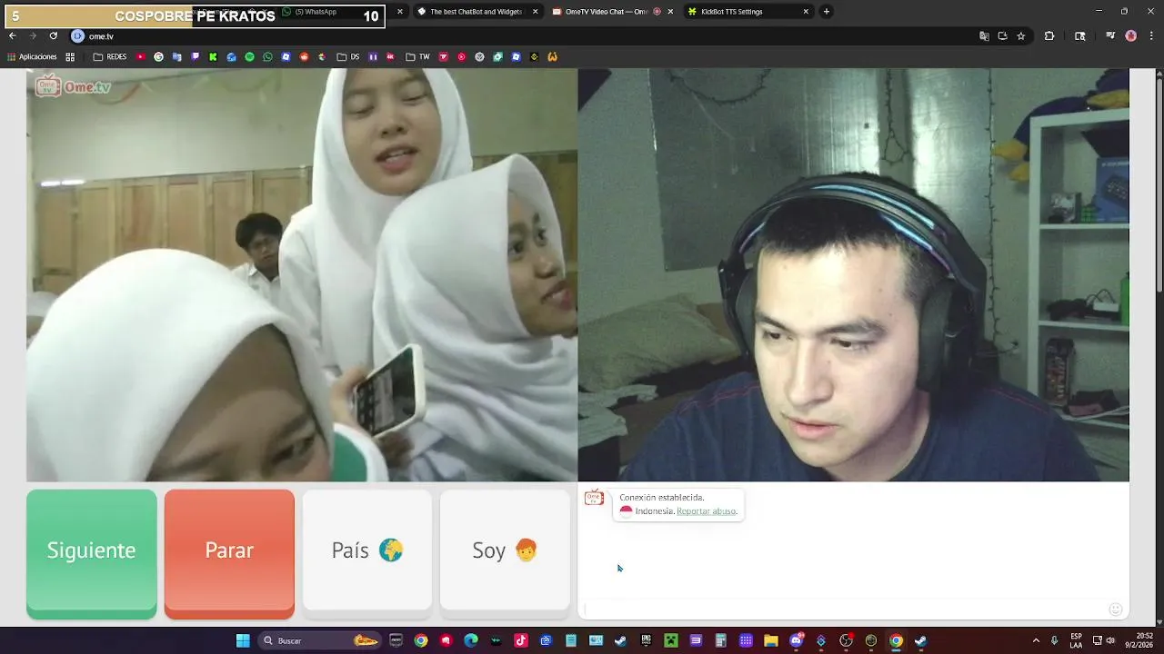Close the KickBot TTS Settings tab

[x=806, y=12]
